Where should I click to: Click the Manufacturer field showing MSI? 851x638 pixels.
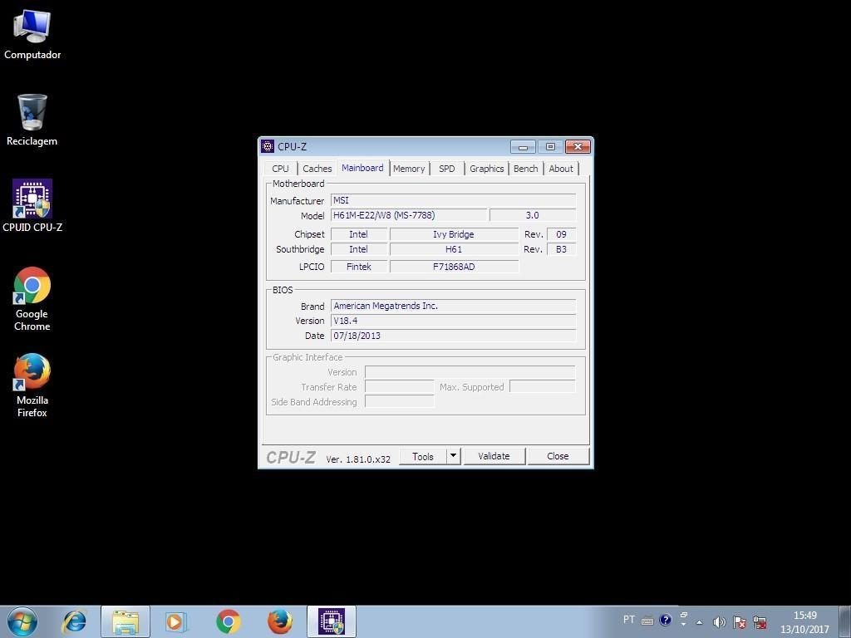pos(453,200)
